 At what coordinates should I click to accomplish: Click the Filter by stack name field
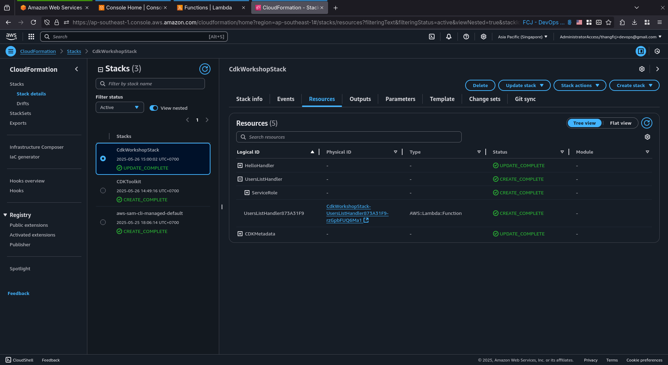[150, 84]
